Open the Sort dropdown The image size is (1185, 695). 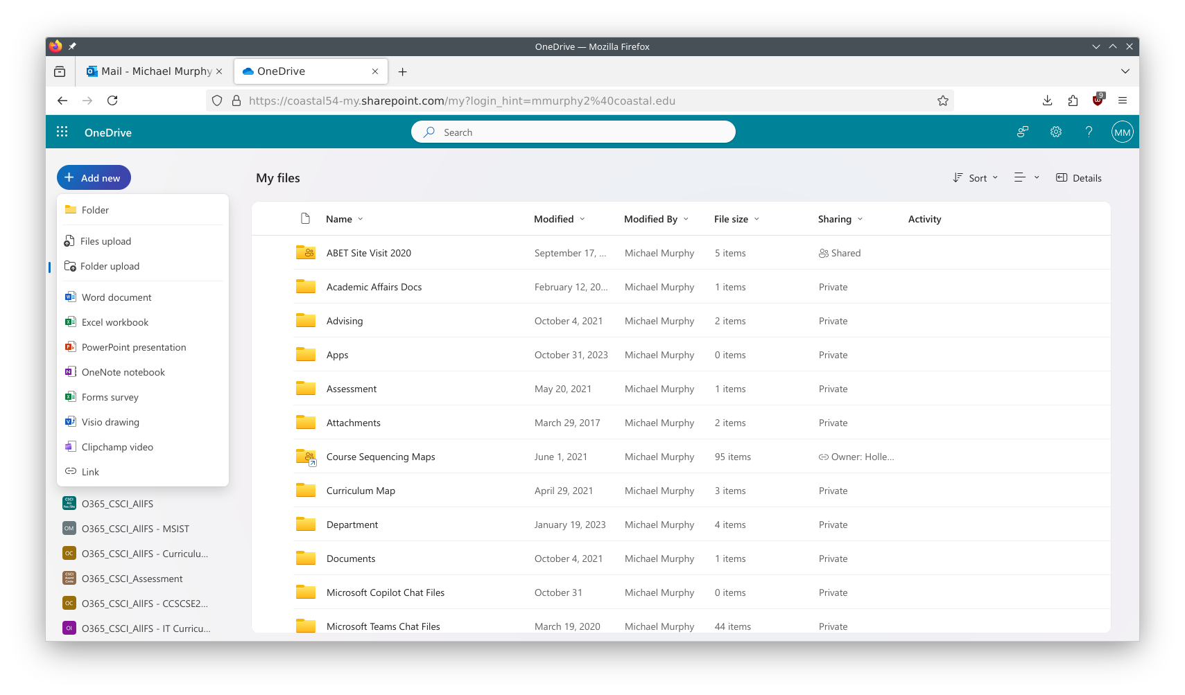(975, 177)
